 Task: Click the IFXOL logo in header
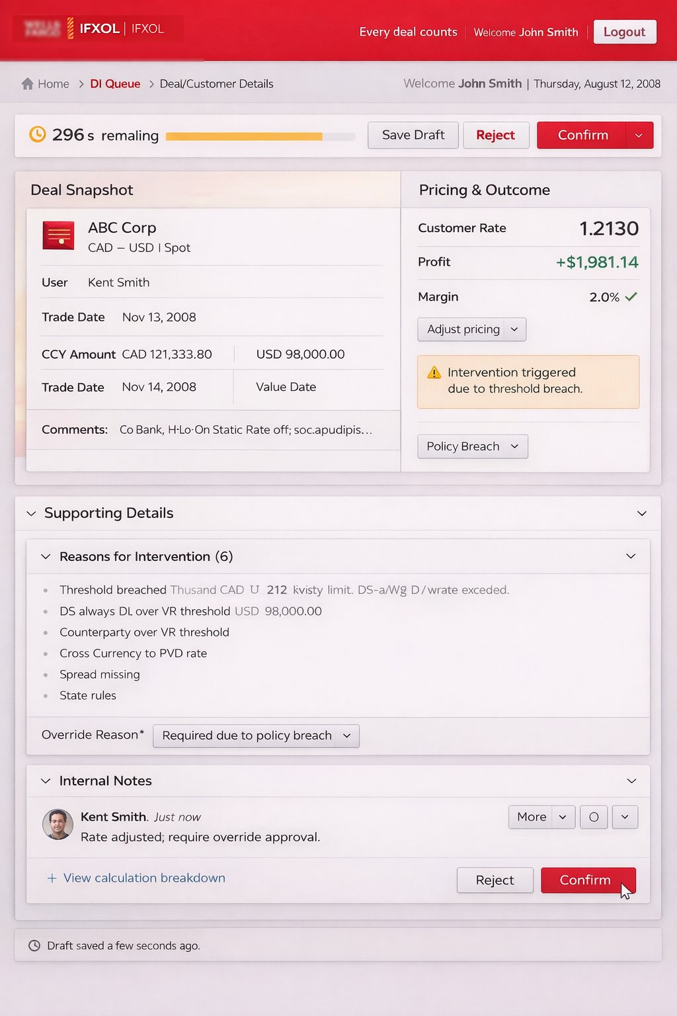tap(99, 29)
